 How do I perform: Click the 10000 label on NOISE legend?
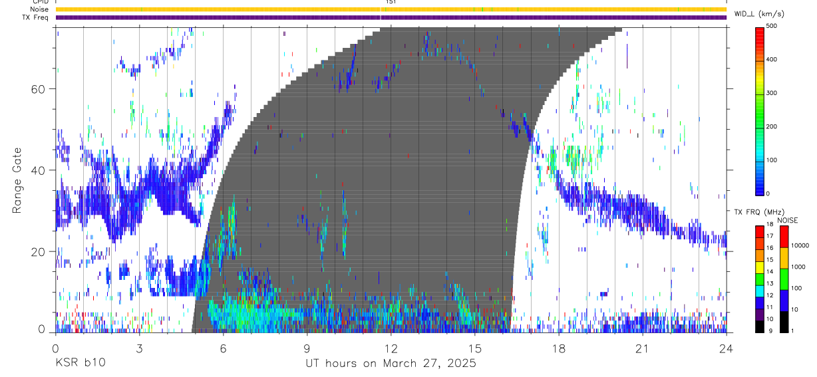(x=801, y=245)
